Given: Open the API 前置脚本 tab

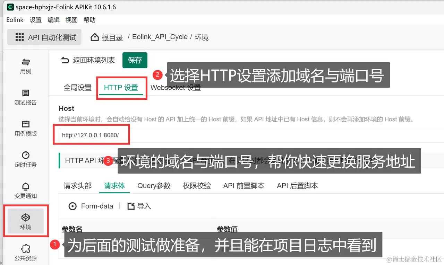Looking at the screenshot, I should 244,186.
